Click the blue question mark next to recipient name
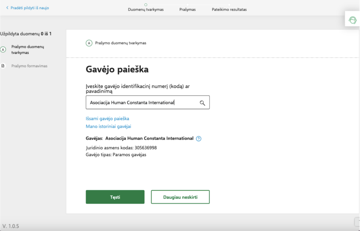Viewport: 360px width, 231px height. (199, 139)
